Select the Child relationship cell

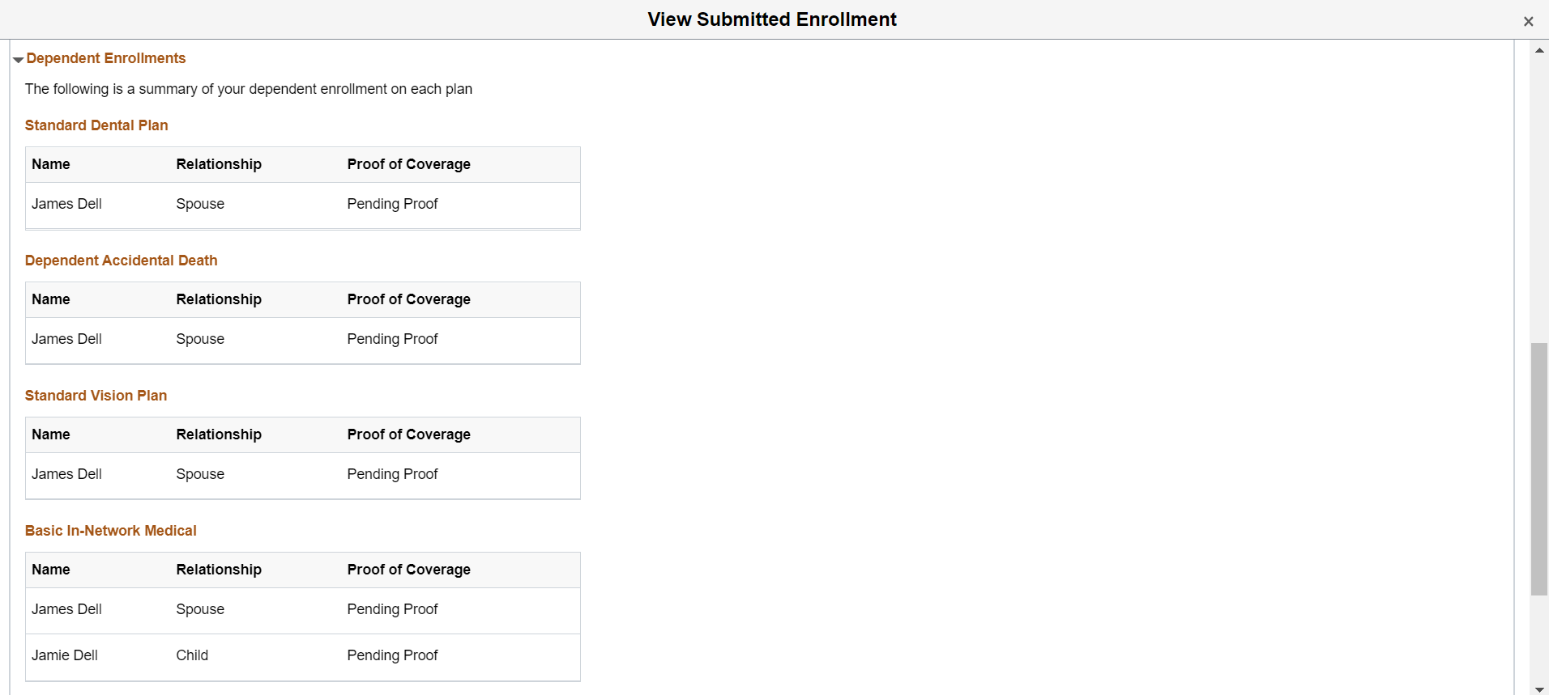point(192,655)
